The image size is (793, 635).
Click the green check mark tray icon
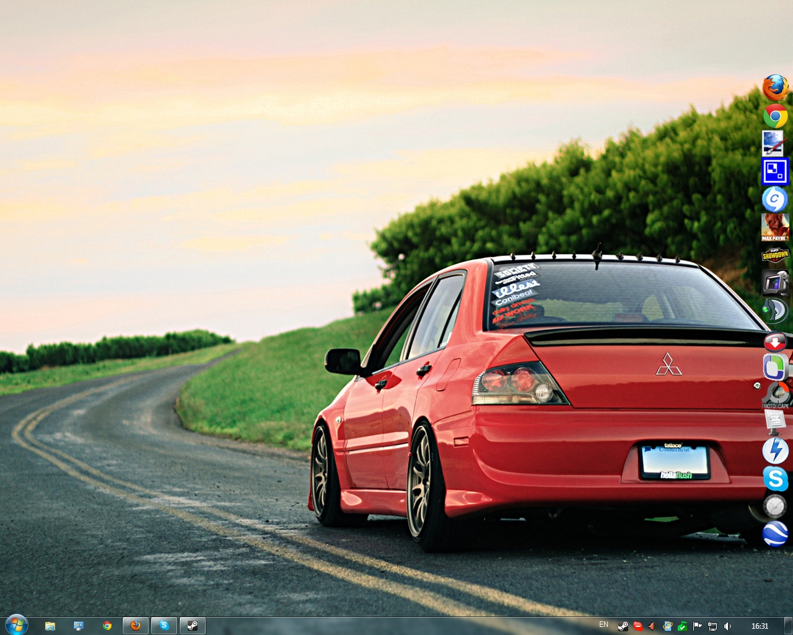[682, 626]
